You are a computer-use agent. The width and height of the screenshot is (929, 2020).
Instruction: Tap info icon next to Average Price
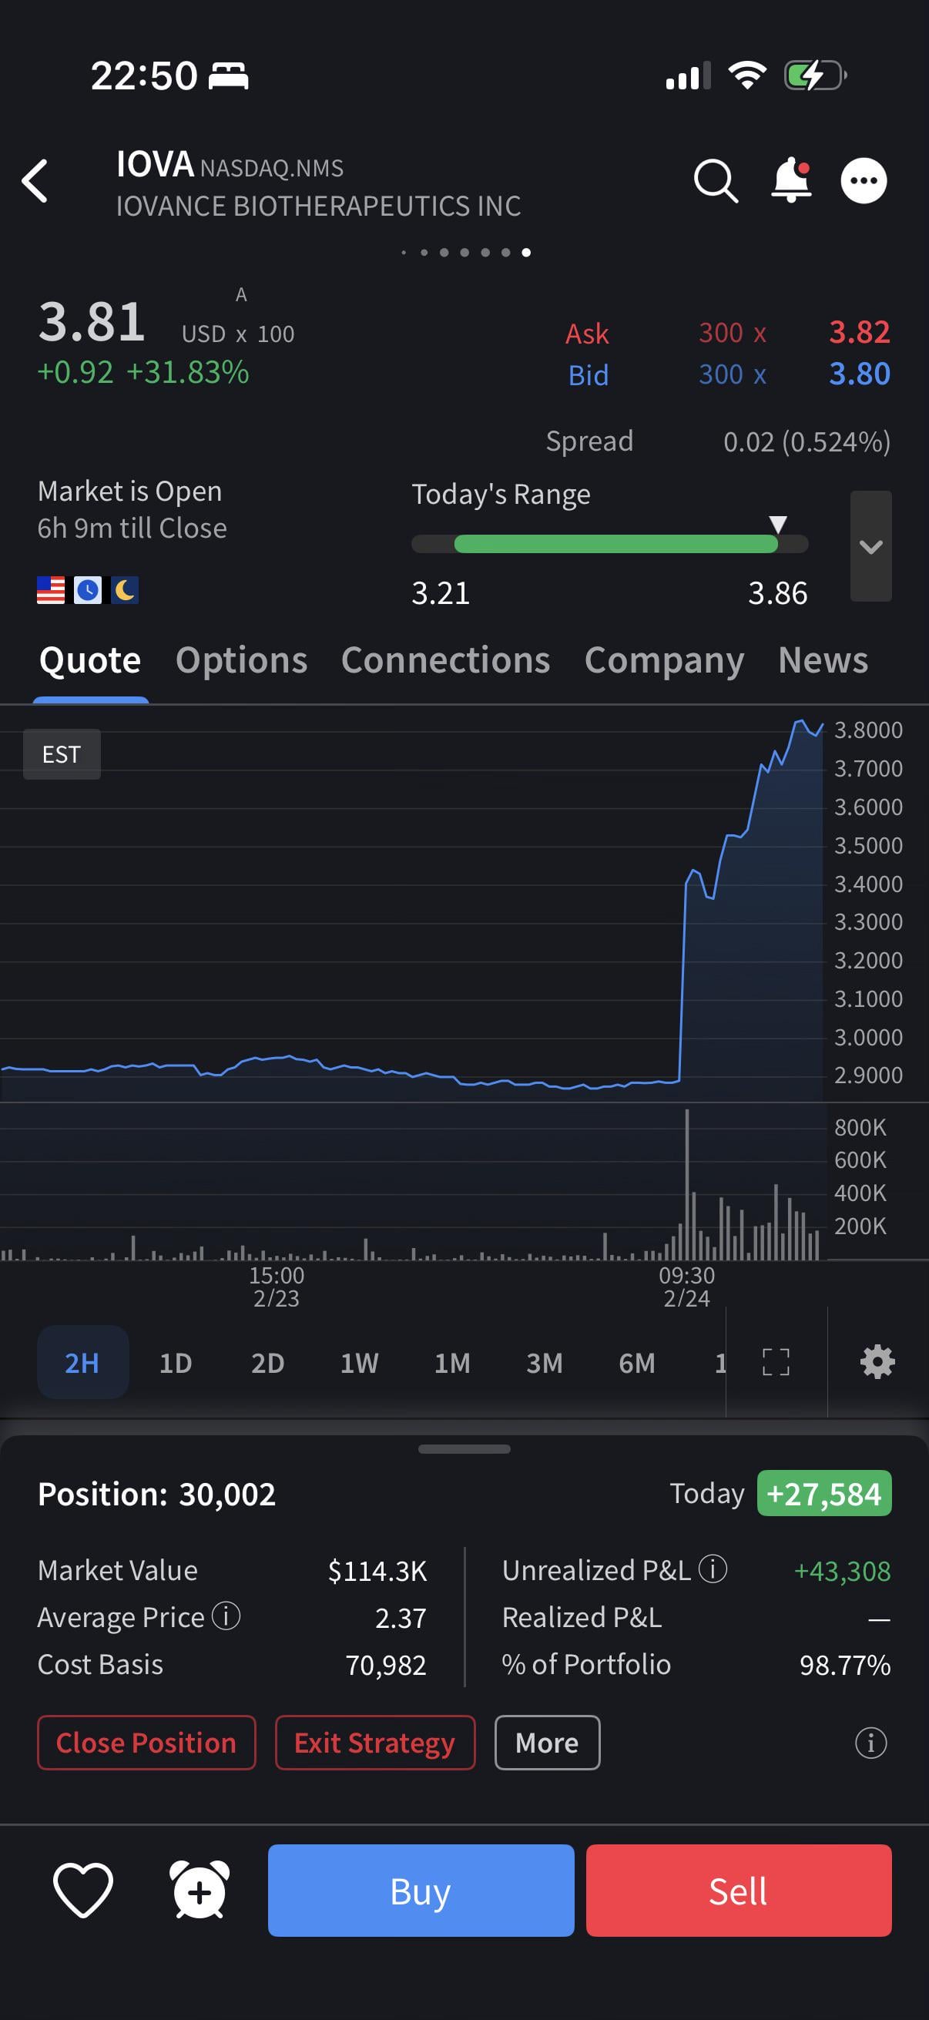point(226,1616)
